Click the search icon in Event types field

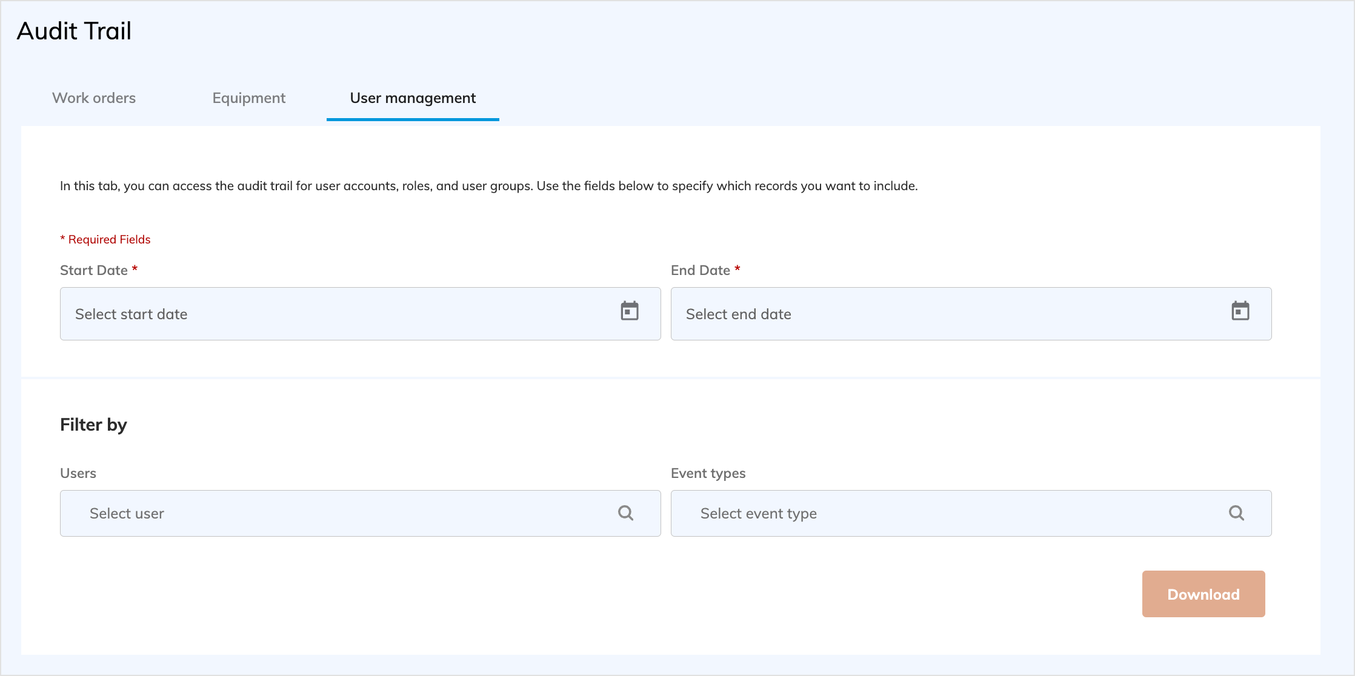pyautogui.click(x=1236, y=513)
